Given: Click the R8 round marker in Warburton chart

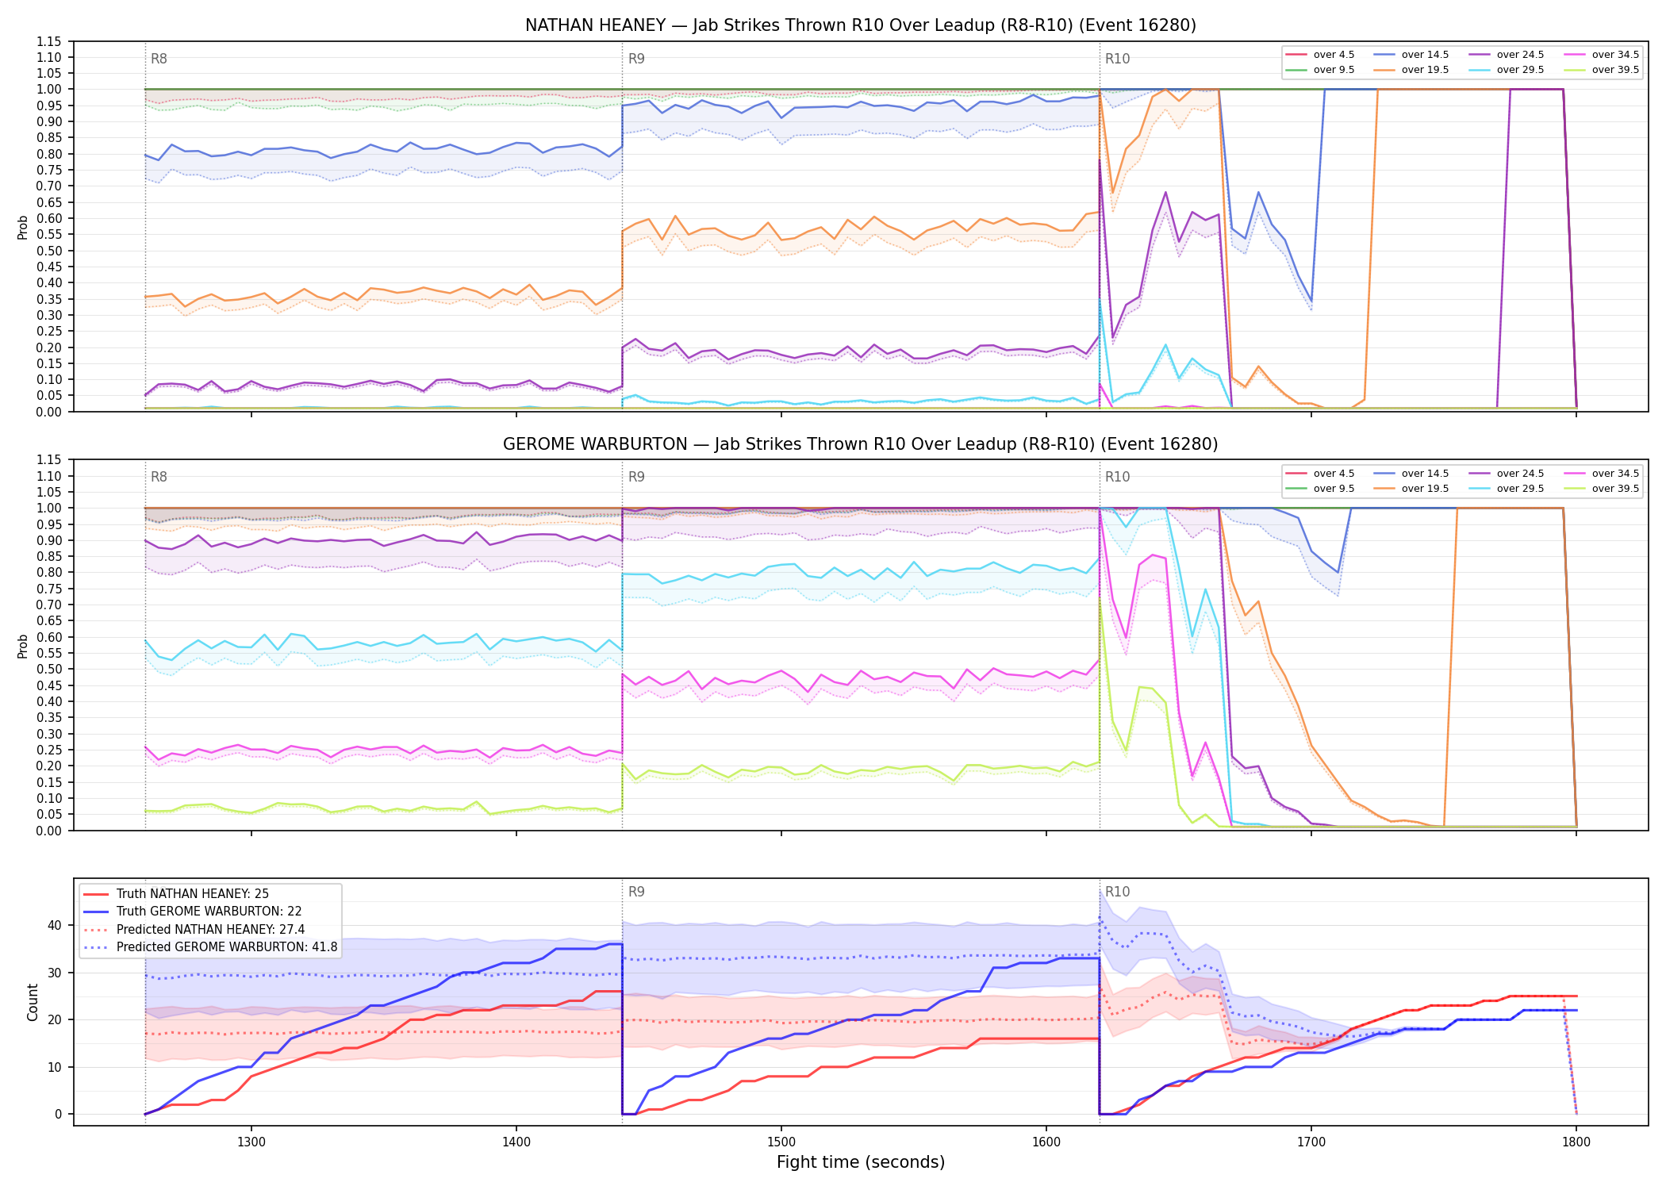Looking at the screenshot, I should [159, 477].
